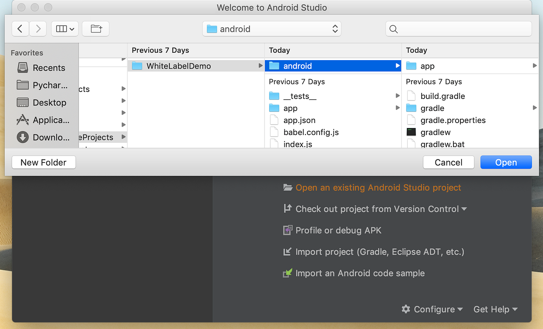Select the babel.config.js file
Viewport: 543px width, 329px height.
(333, 132)
